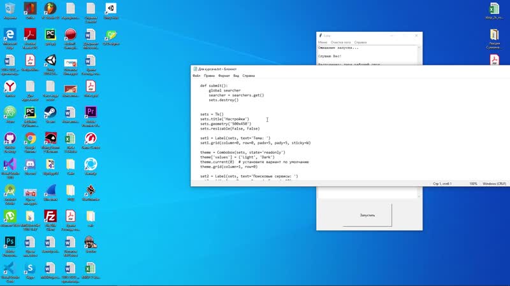Select the Microsoft Edge desktop icon
Viewport: 510px width, 286px height.
[10, 35]
